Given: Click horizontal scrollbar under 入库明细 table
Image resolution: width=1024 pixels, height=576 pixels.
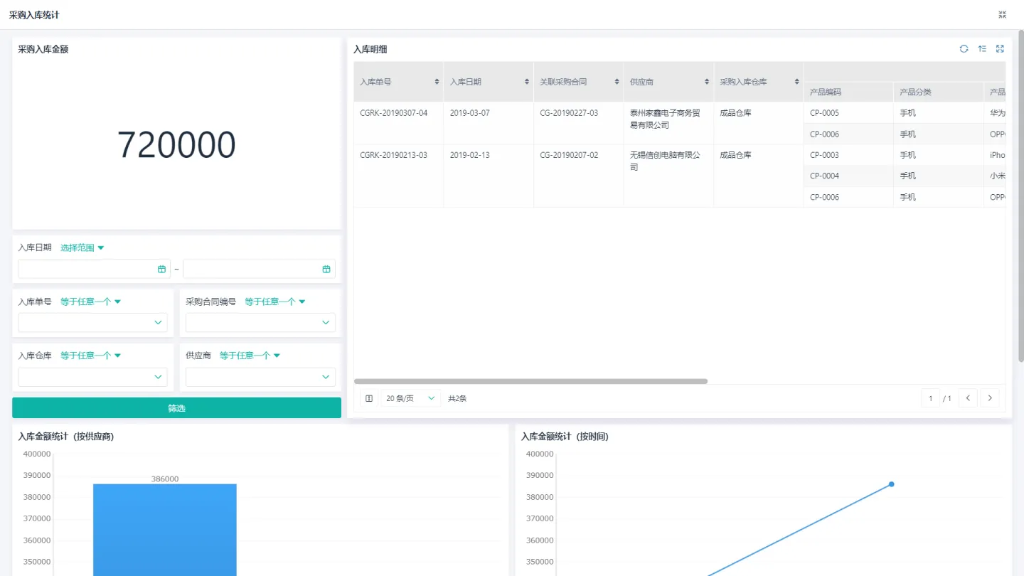Looking at the screenshot, I should coord(530,381).
